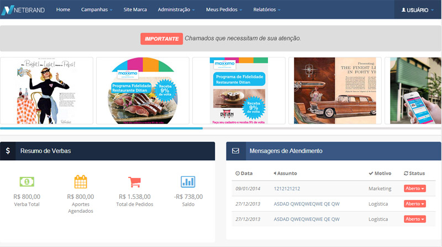Click the checkmark icon next to Motivo

tap(371, 174)
